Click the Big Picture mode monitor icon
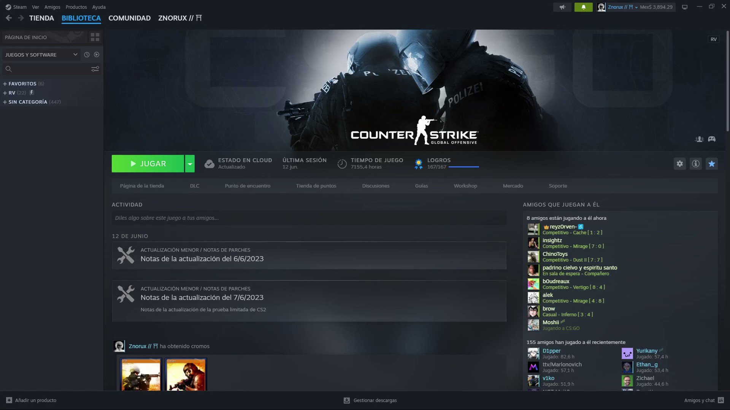This screenshot has height=410, width=730. pos(685,7)
